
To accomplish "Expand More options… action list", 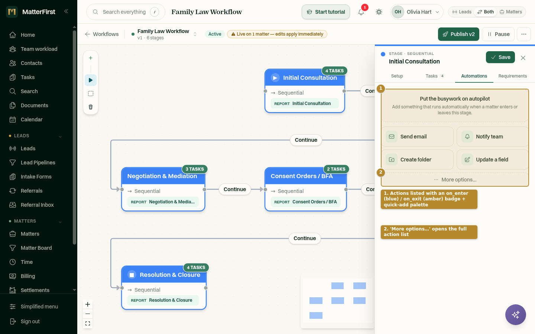I will click(x=455, y=180).
